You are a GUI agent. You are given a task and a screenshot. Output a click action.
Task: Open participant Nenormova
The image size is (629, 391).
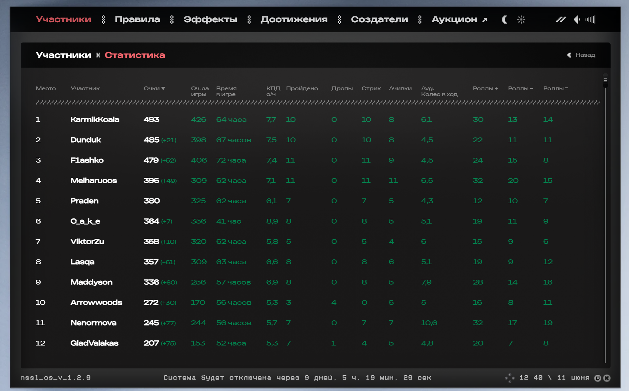click(94, 323)
